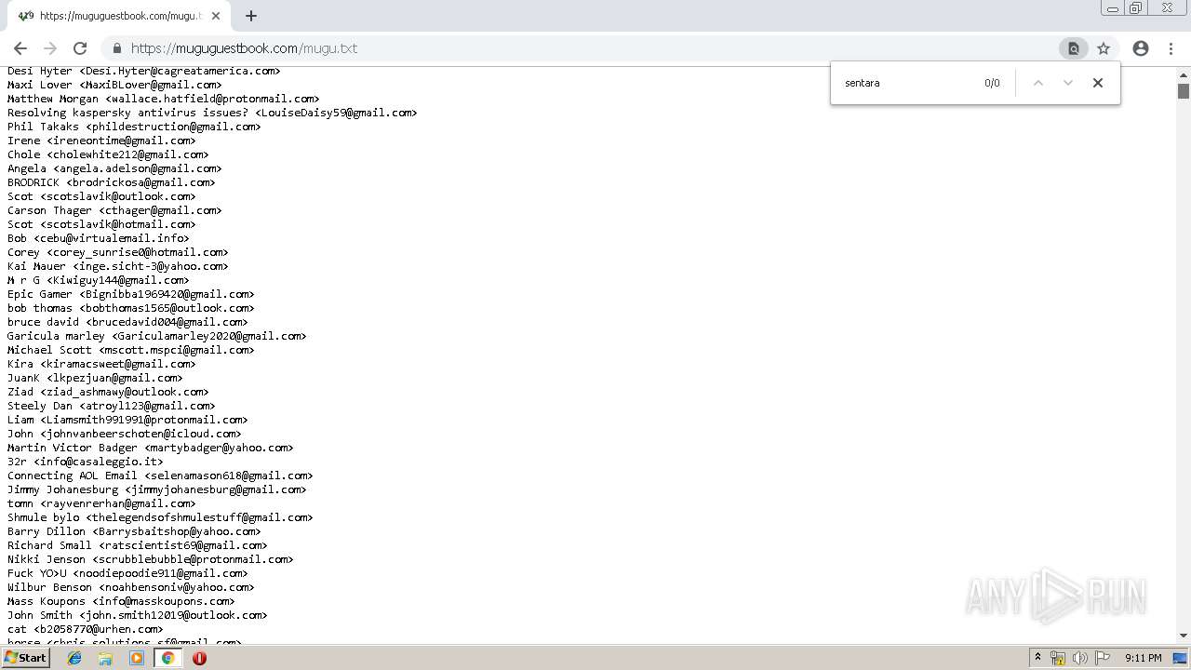Screen dimensions: 1191x670
Task: Open the Action Center flag icon
Action: click(1103, 658)
